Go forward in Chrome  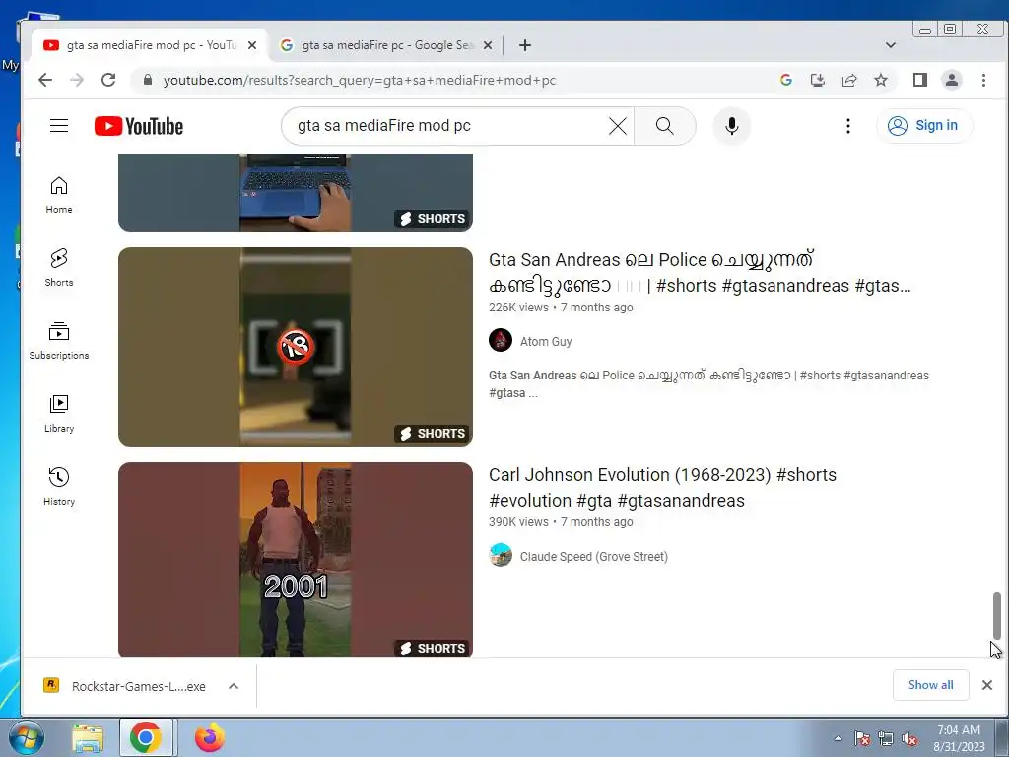click(x=77, y=80)
